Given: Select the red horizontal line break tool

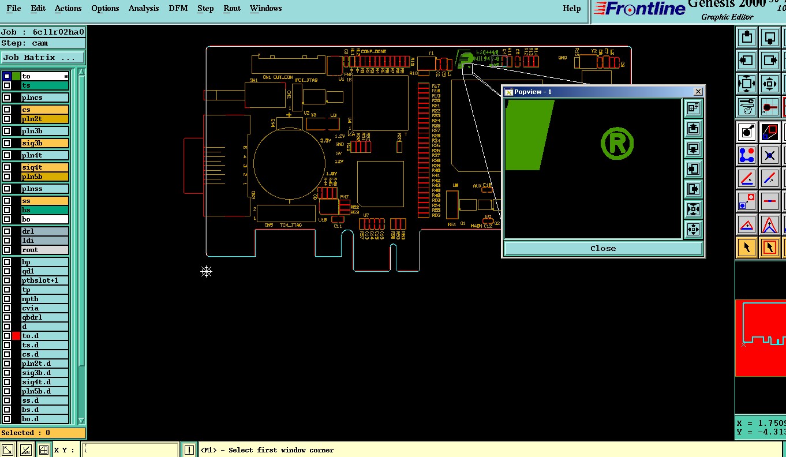Looking at the screenshot, I should [x=769, y=201].
